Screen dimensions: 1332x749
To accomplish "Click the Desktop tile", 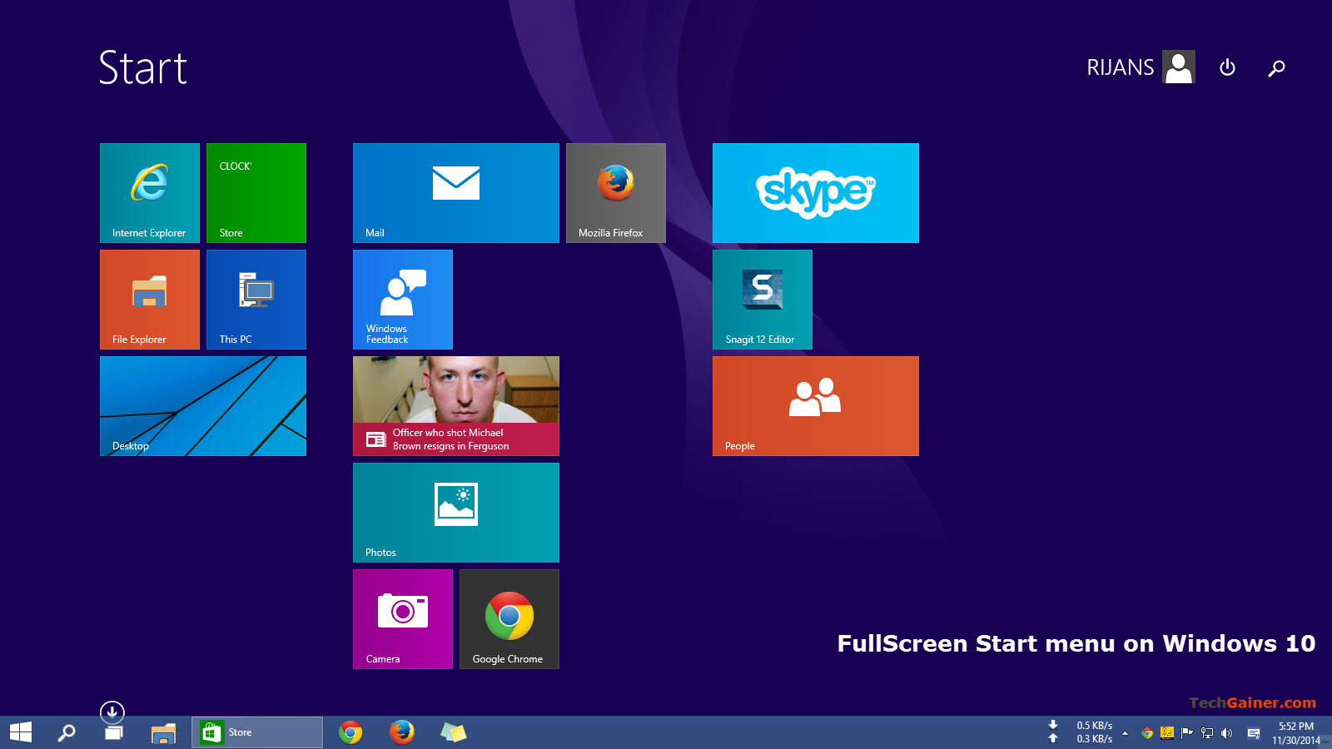I will pyautogui.click(x=202, y=405).
